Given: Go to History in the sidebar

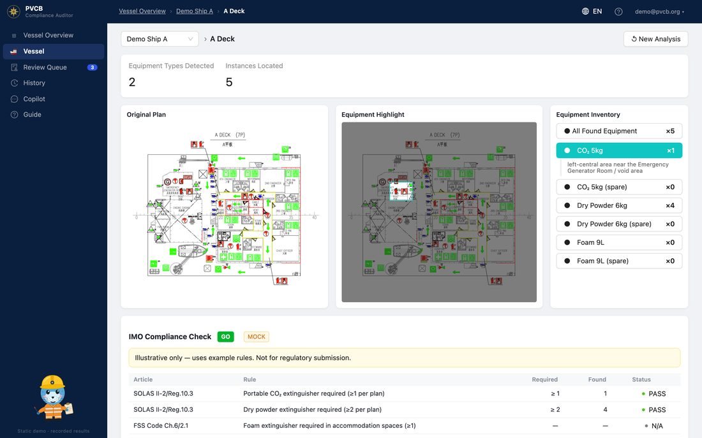Looking at the screenshot, I should (54, 83).
